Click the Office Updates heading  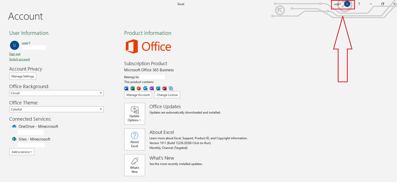165,106
